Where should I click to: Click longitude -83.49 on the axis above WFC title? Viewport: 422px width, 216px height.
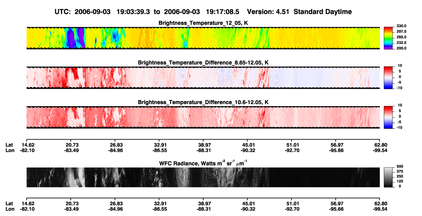tap(71, 150)
